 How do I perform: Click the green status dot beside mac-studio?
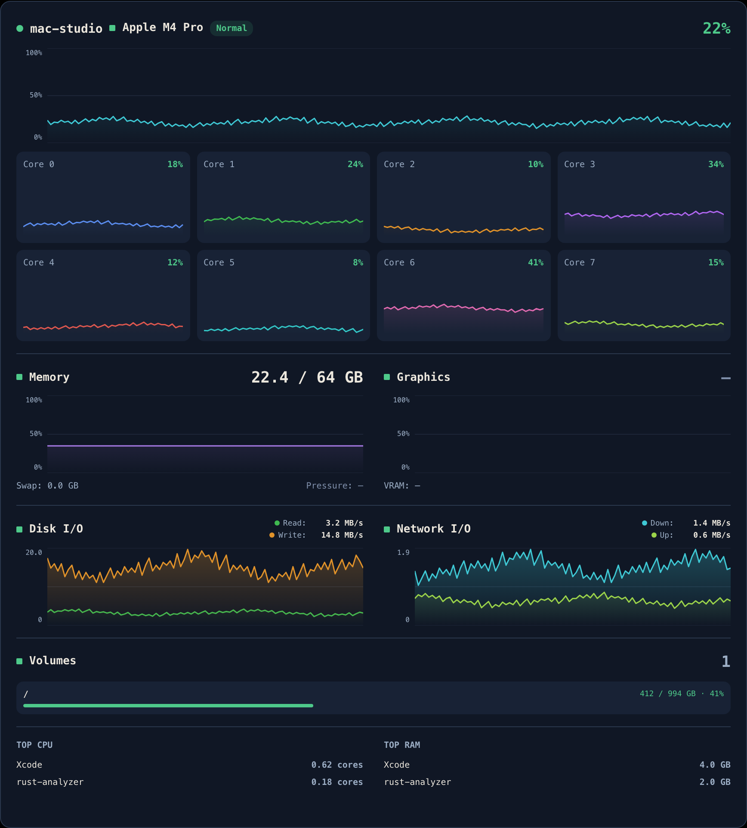click(20, 28)
